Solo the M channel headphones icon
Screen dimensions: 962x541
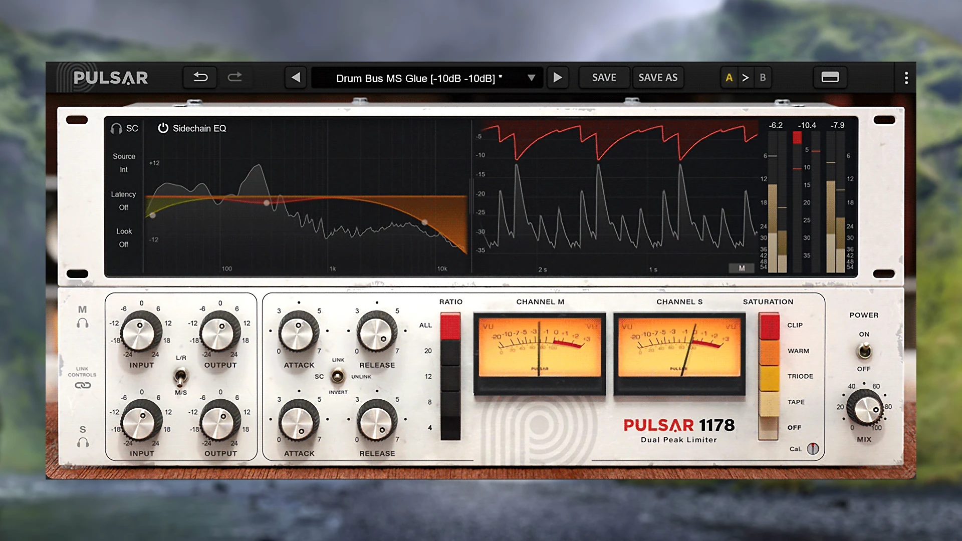[83, 323]
